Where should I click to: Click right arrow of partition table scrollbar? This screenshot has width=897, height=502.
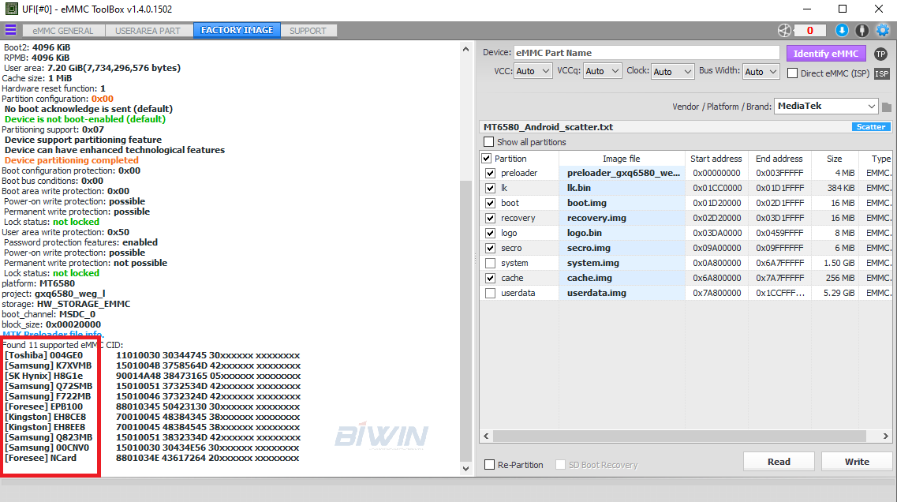coord(885,436)
